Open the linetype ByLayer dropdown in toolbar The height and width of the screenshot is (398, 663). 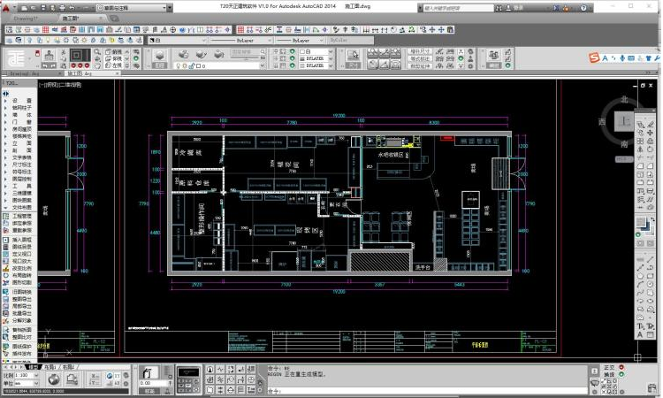[x=241, y=40]
